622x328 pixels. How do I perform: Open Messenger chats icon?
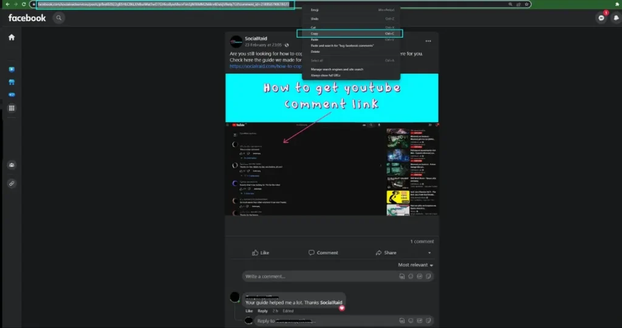(601, 18)
